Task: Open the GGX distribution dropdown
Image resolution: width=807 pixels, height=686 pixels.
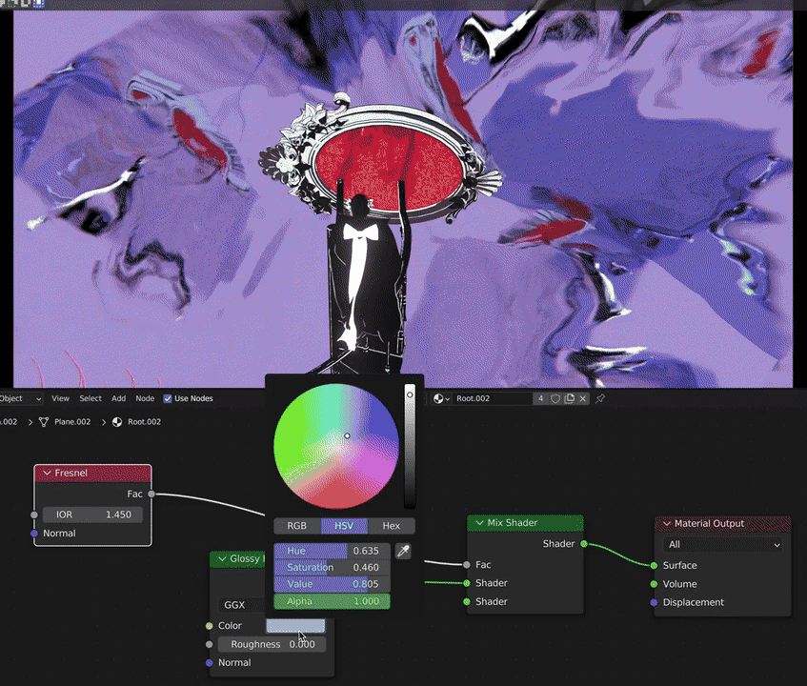Action: point(242,604)
